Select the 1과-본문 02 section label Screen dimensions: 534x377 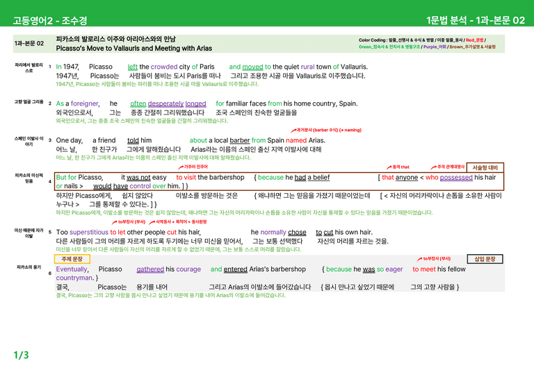tap(29, 44)
